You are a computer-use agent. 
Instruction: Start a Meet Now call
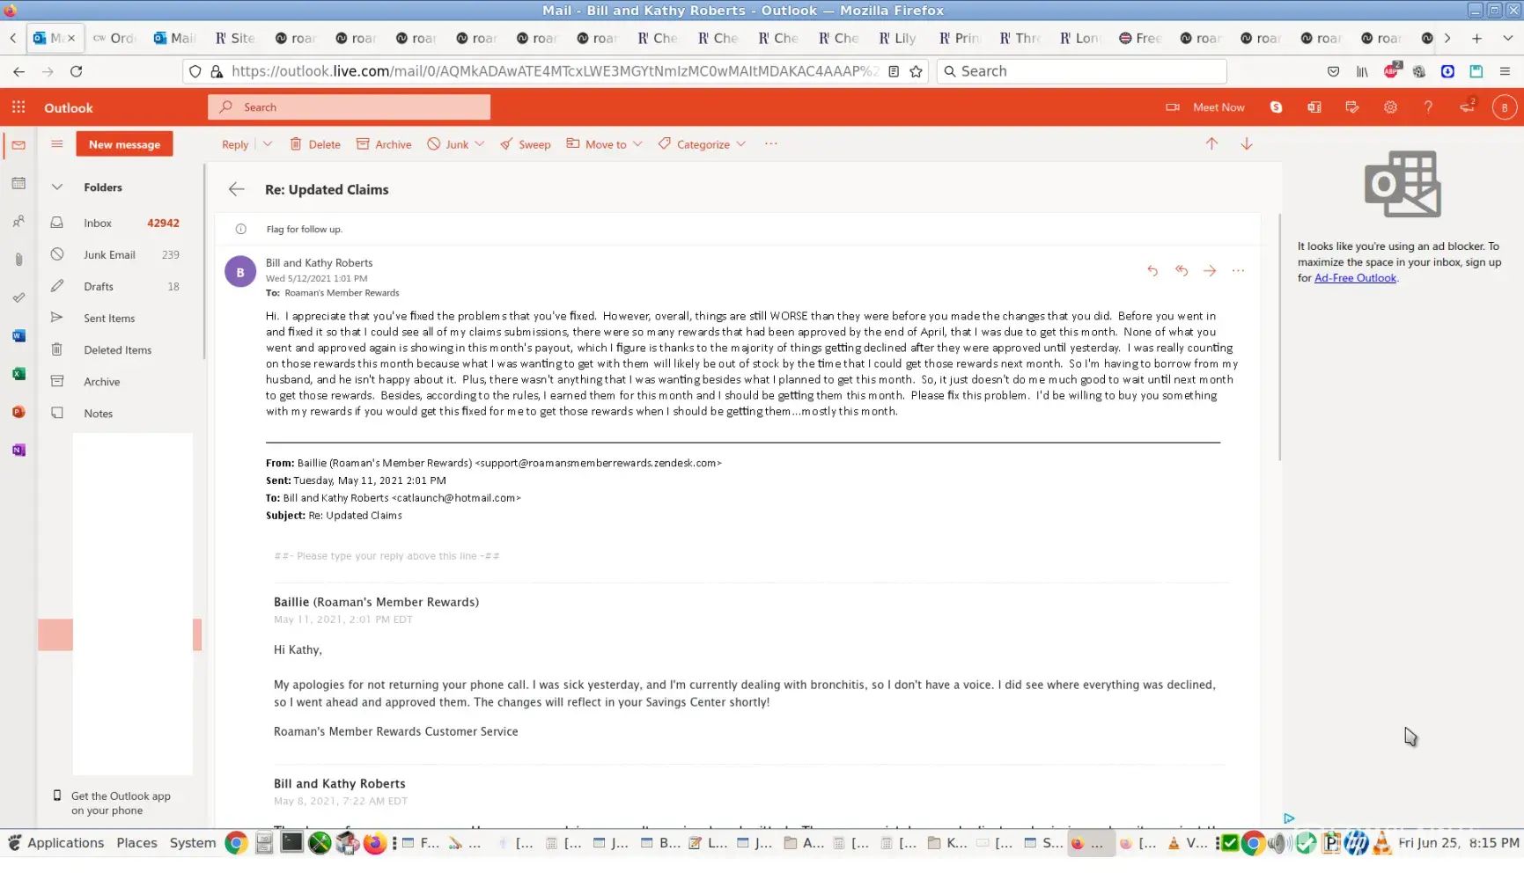(x=1205, y=107)
